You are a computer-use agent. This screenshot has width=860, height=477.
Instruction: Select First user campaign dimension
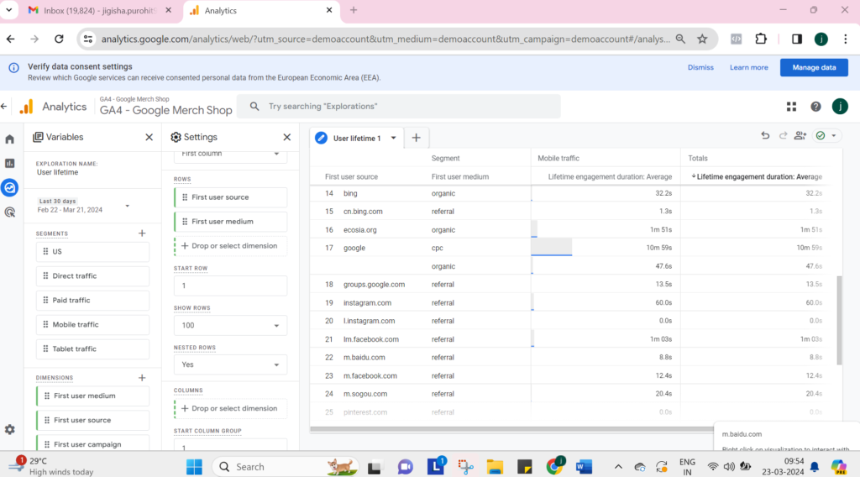point(92,444)
